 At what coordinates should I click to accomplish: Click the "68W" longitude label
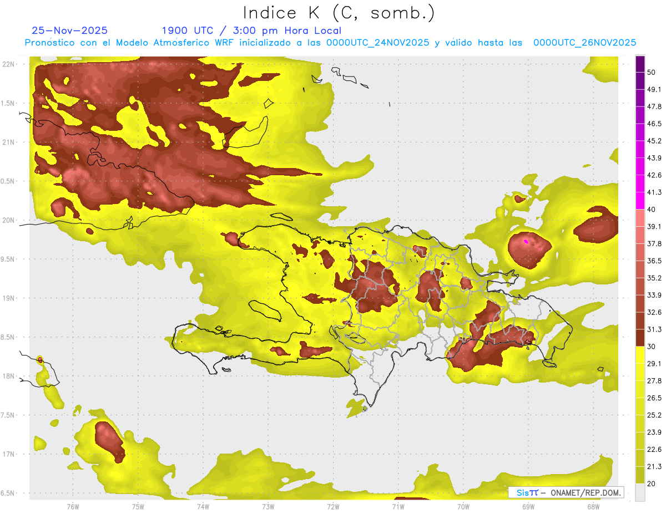593,506
